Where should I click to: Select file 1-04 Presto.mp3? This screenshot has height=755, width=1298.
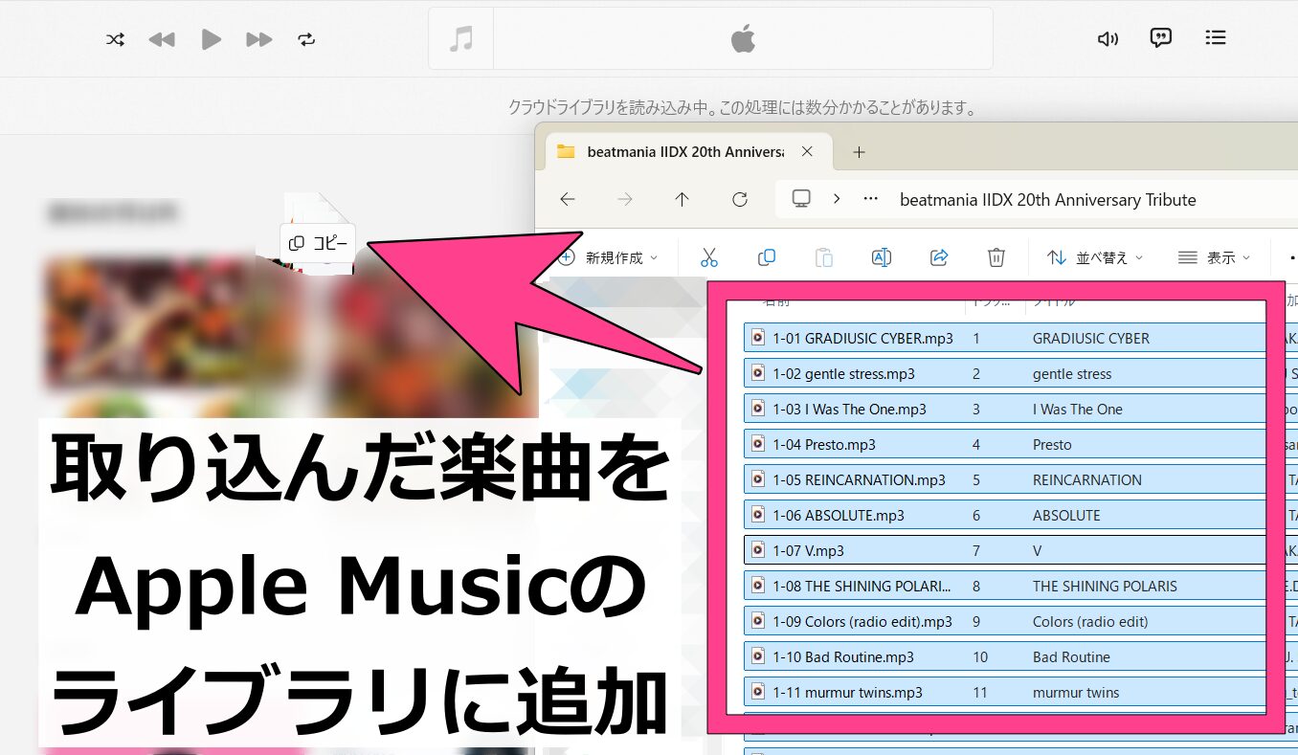[823, 444]
